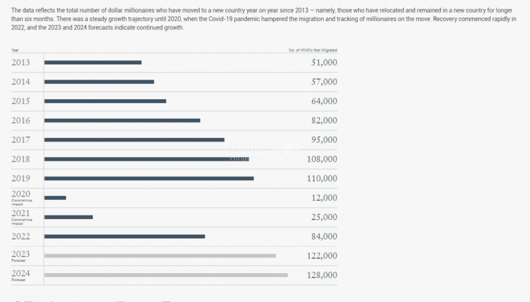This screenshot has width=530, height=302.
Task: Click the "No. of HNWIs that Migrated" column header
Action: [313, 50]
